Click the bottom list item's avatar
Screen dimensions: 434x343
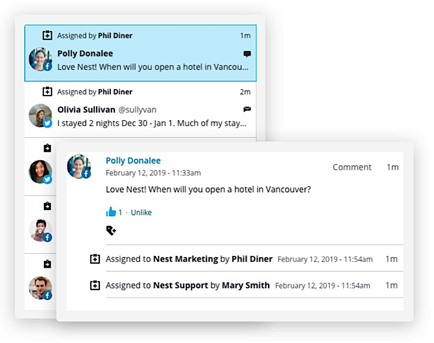(x=41, y=288)
